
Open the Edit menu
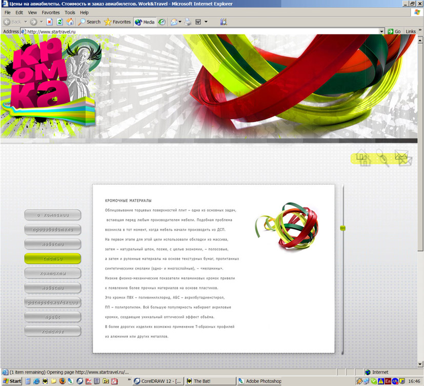(19, 12)
